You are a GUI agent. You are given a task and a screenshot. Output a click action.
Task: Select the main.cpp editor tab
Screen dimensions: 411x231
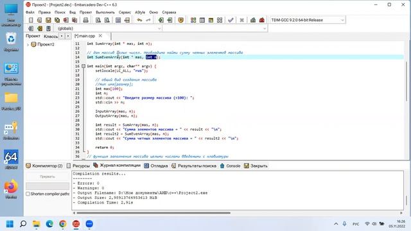85,36
